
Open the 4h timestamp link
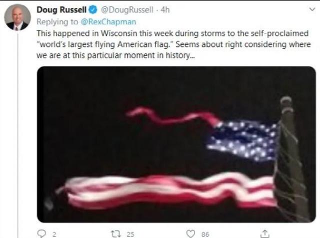165,10
